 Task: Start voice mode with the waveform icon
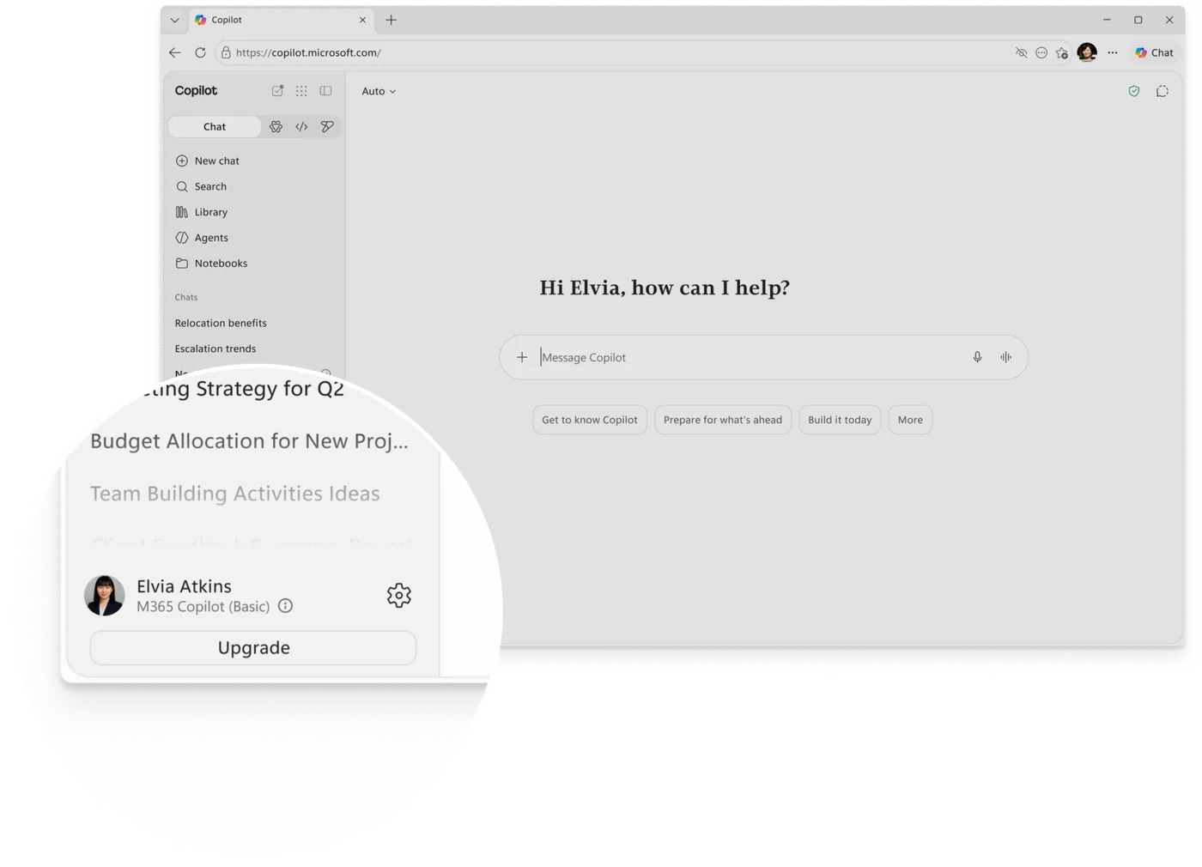click(1005, 357)
